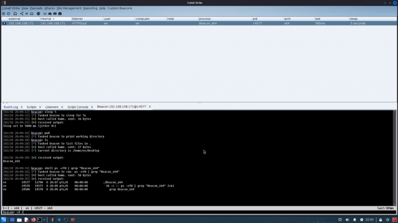This screenshot has height=223, width=398.
Task: Open the Custom Beacons menu
Action: (x=120, y=8)
